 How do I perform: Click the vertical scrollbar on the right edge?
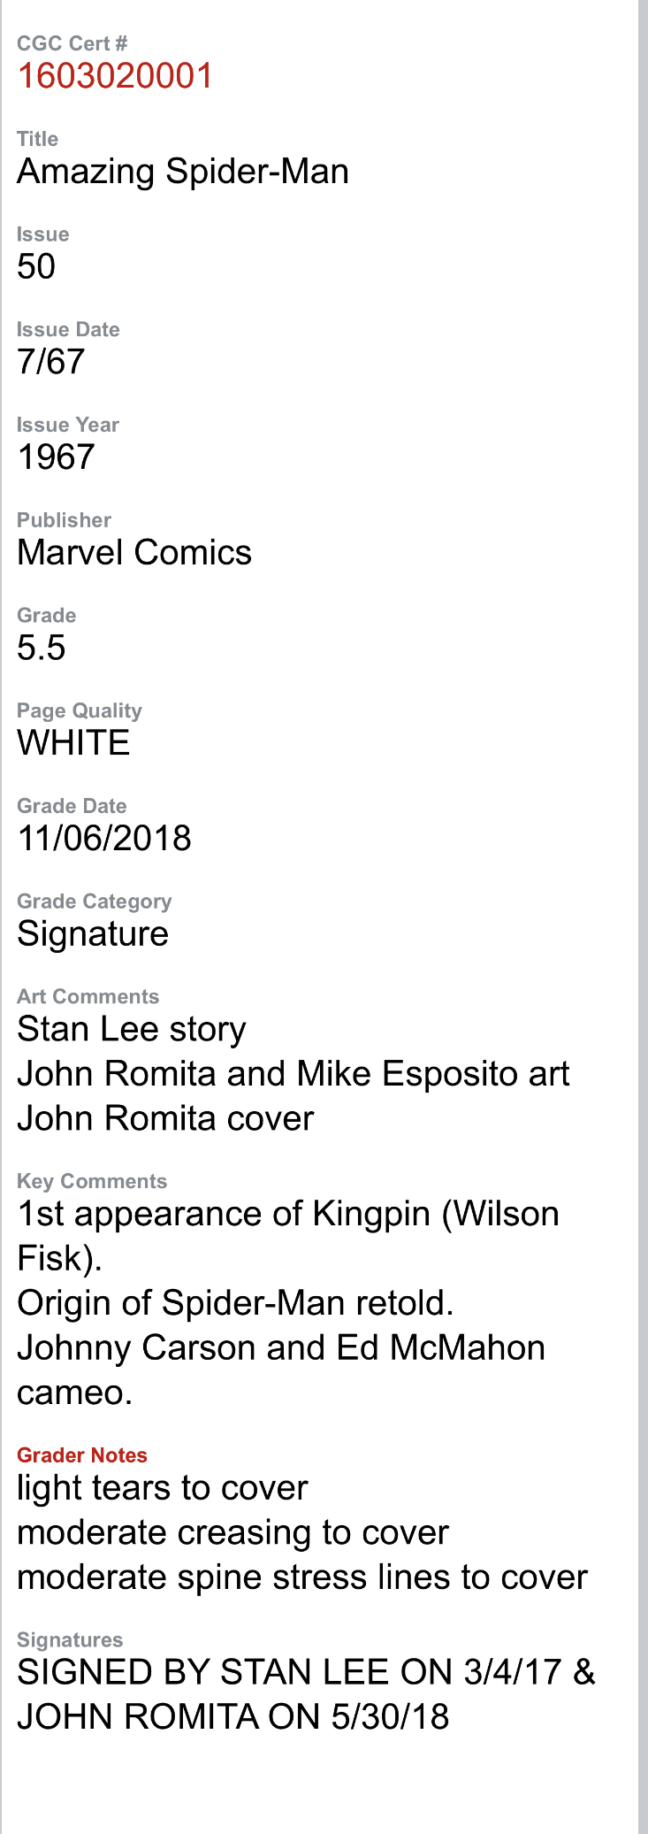[643, 917]
